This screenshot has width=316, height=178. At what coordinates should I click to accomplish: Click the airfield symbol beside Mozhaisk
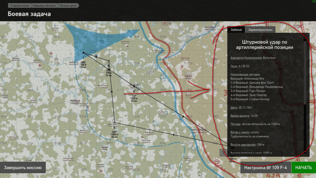pos(88,107)
